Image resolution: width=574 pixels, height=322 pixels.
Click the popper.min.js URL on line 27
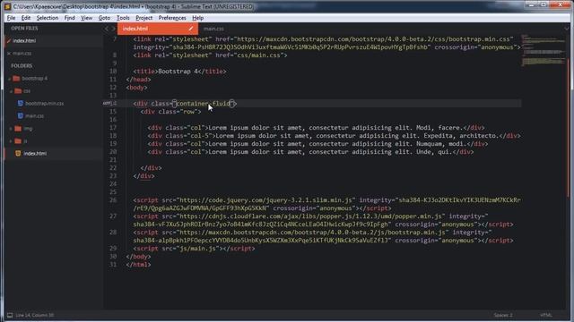[310, 216]
